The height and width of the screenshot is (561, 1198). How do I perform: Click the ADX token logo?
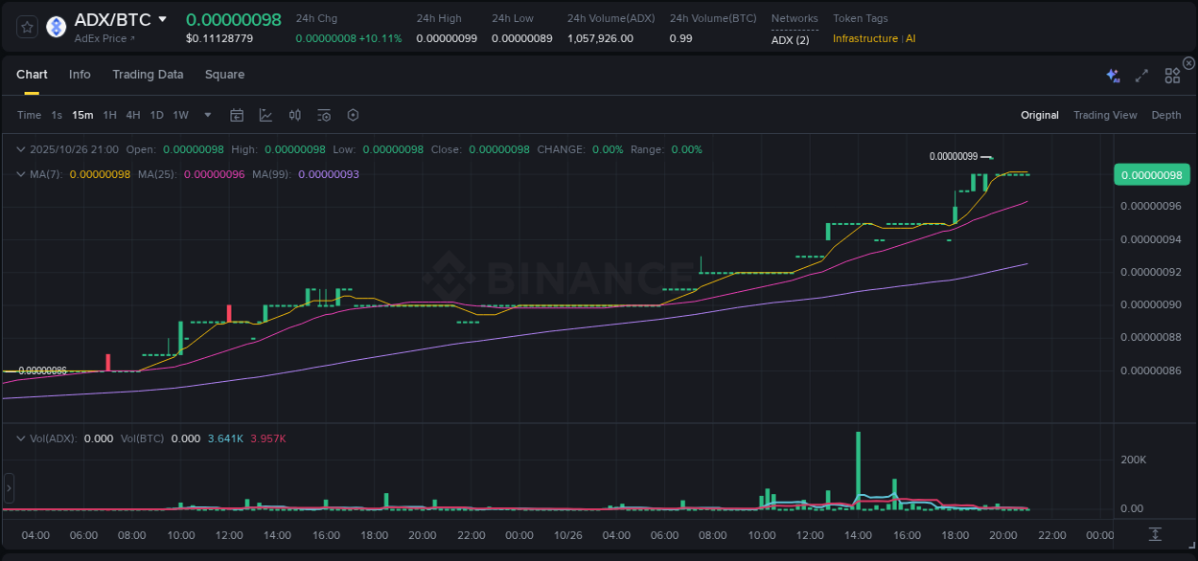click(x=56, y=26)
